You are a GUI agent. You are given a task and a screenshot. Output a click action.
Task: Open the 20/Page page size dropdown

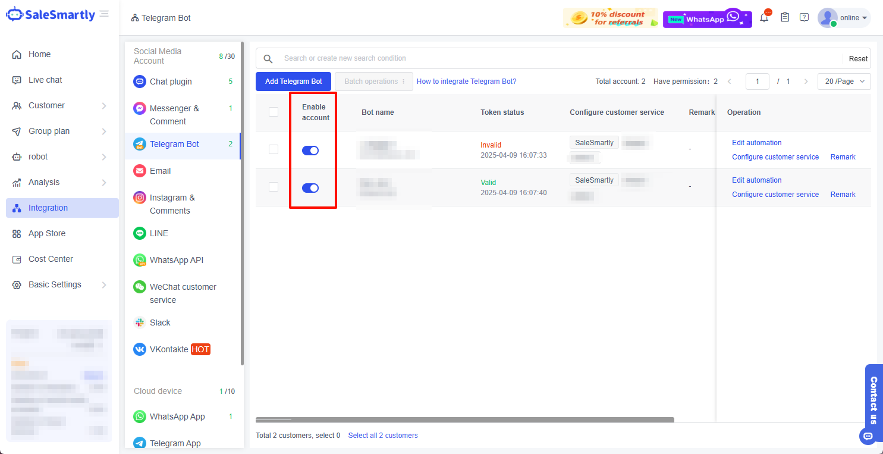point(844,81)
